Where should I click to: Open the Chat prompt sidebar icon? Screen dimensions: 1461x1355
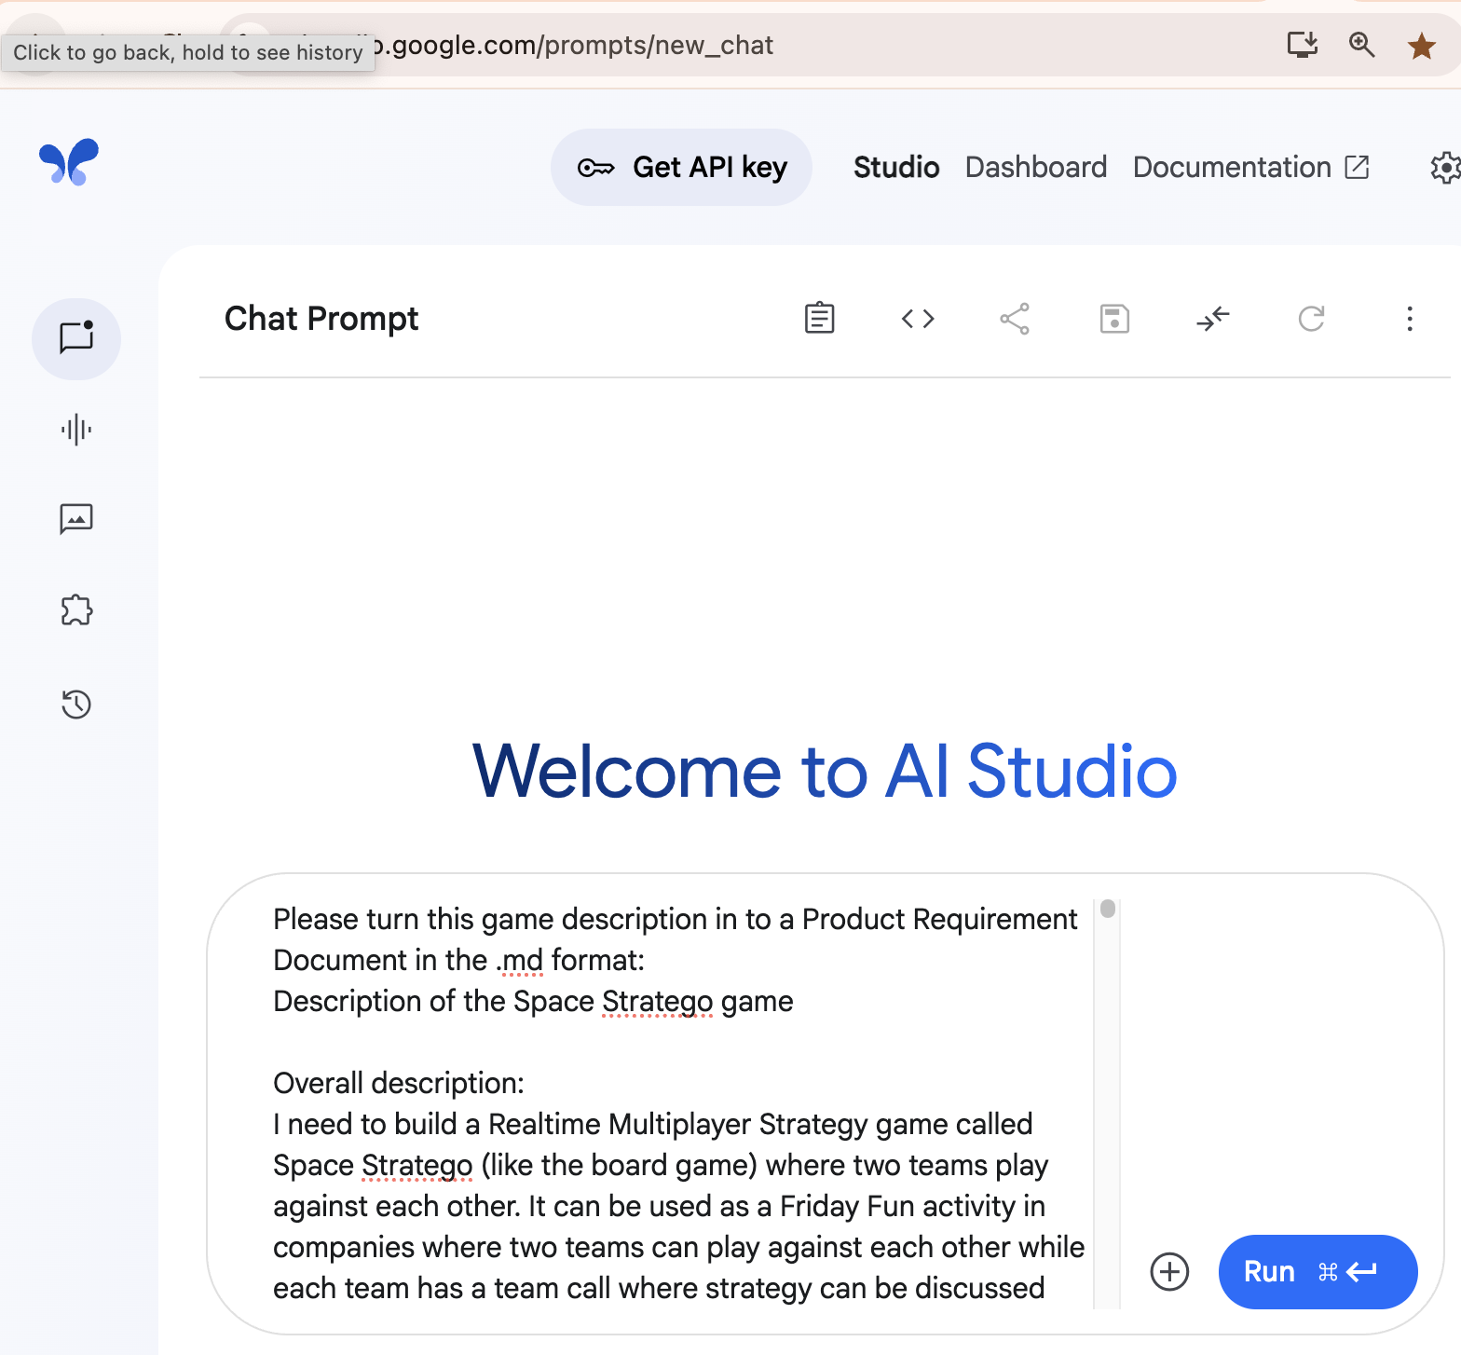[76, 338]
